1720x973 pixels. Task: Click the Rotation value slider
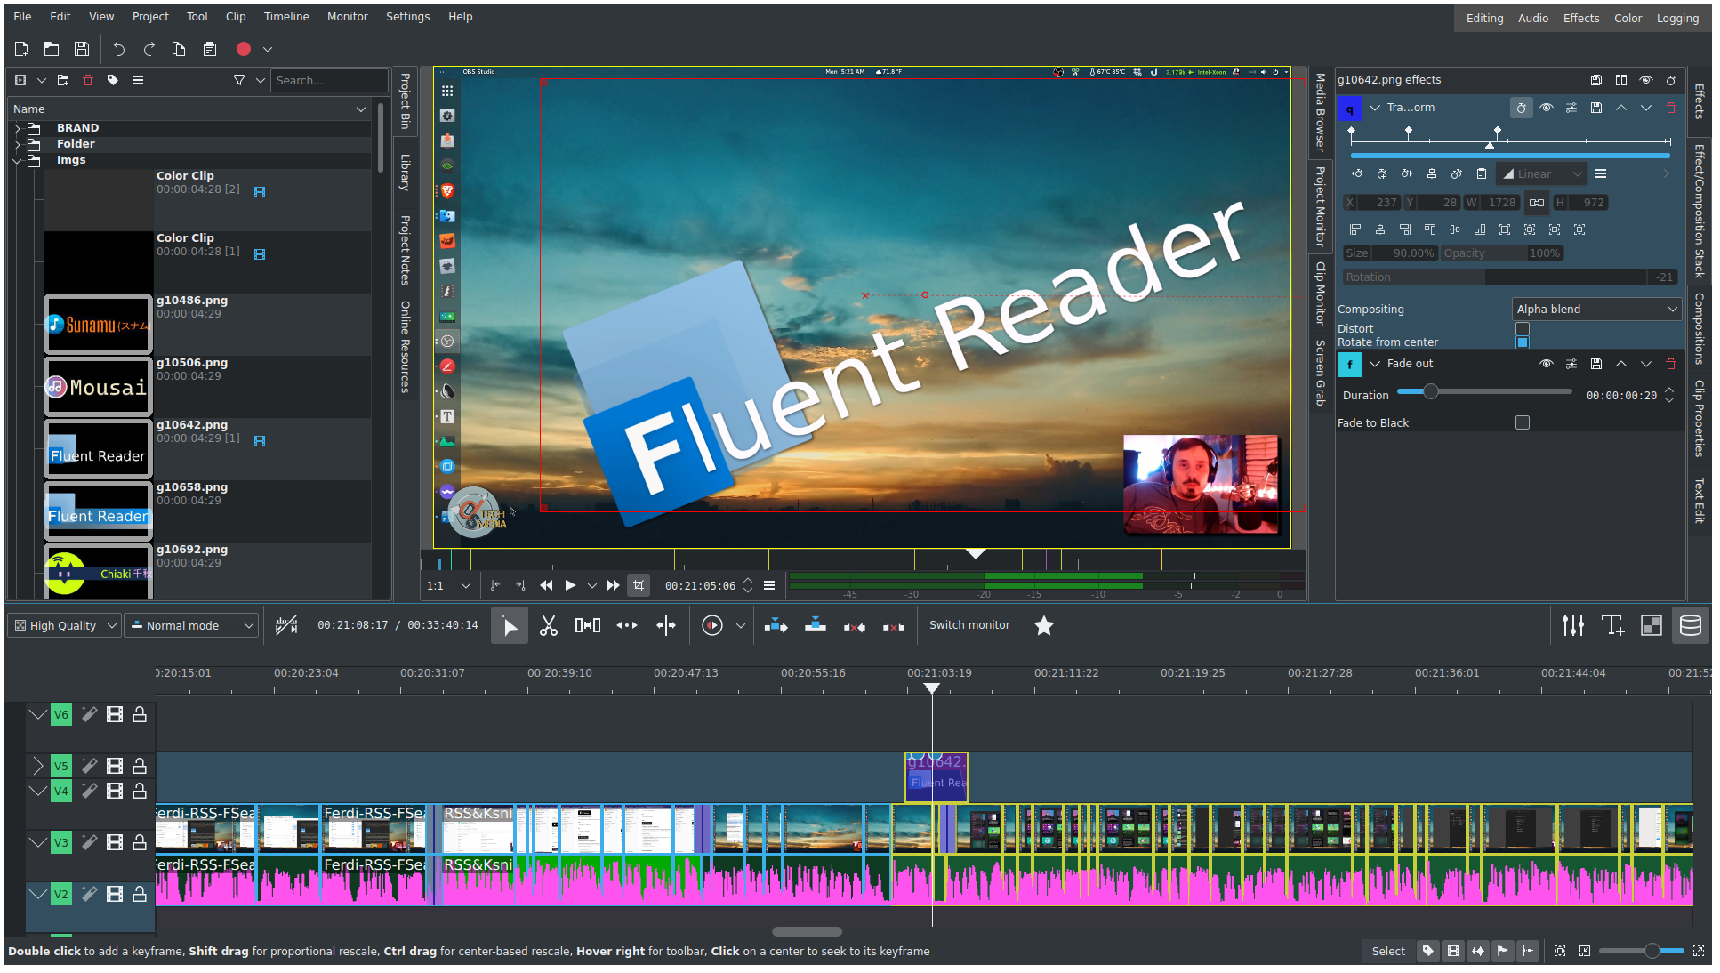pyautogui.click(x=1509, y=277)
